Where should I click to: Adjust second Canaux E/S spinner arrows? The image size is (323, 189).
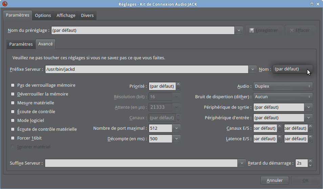tap(310, 128)
